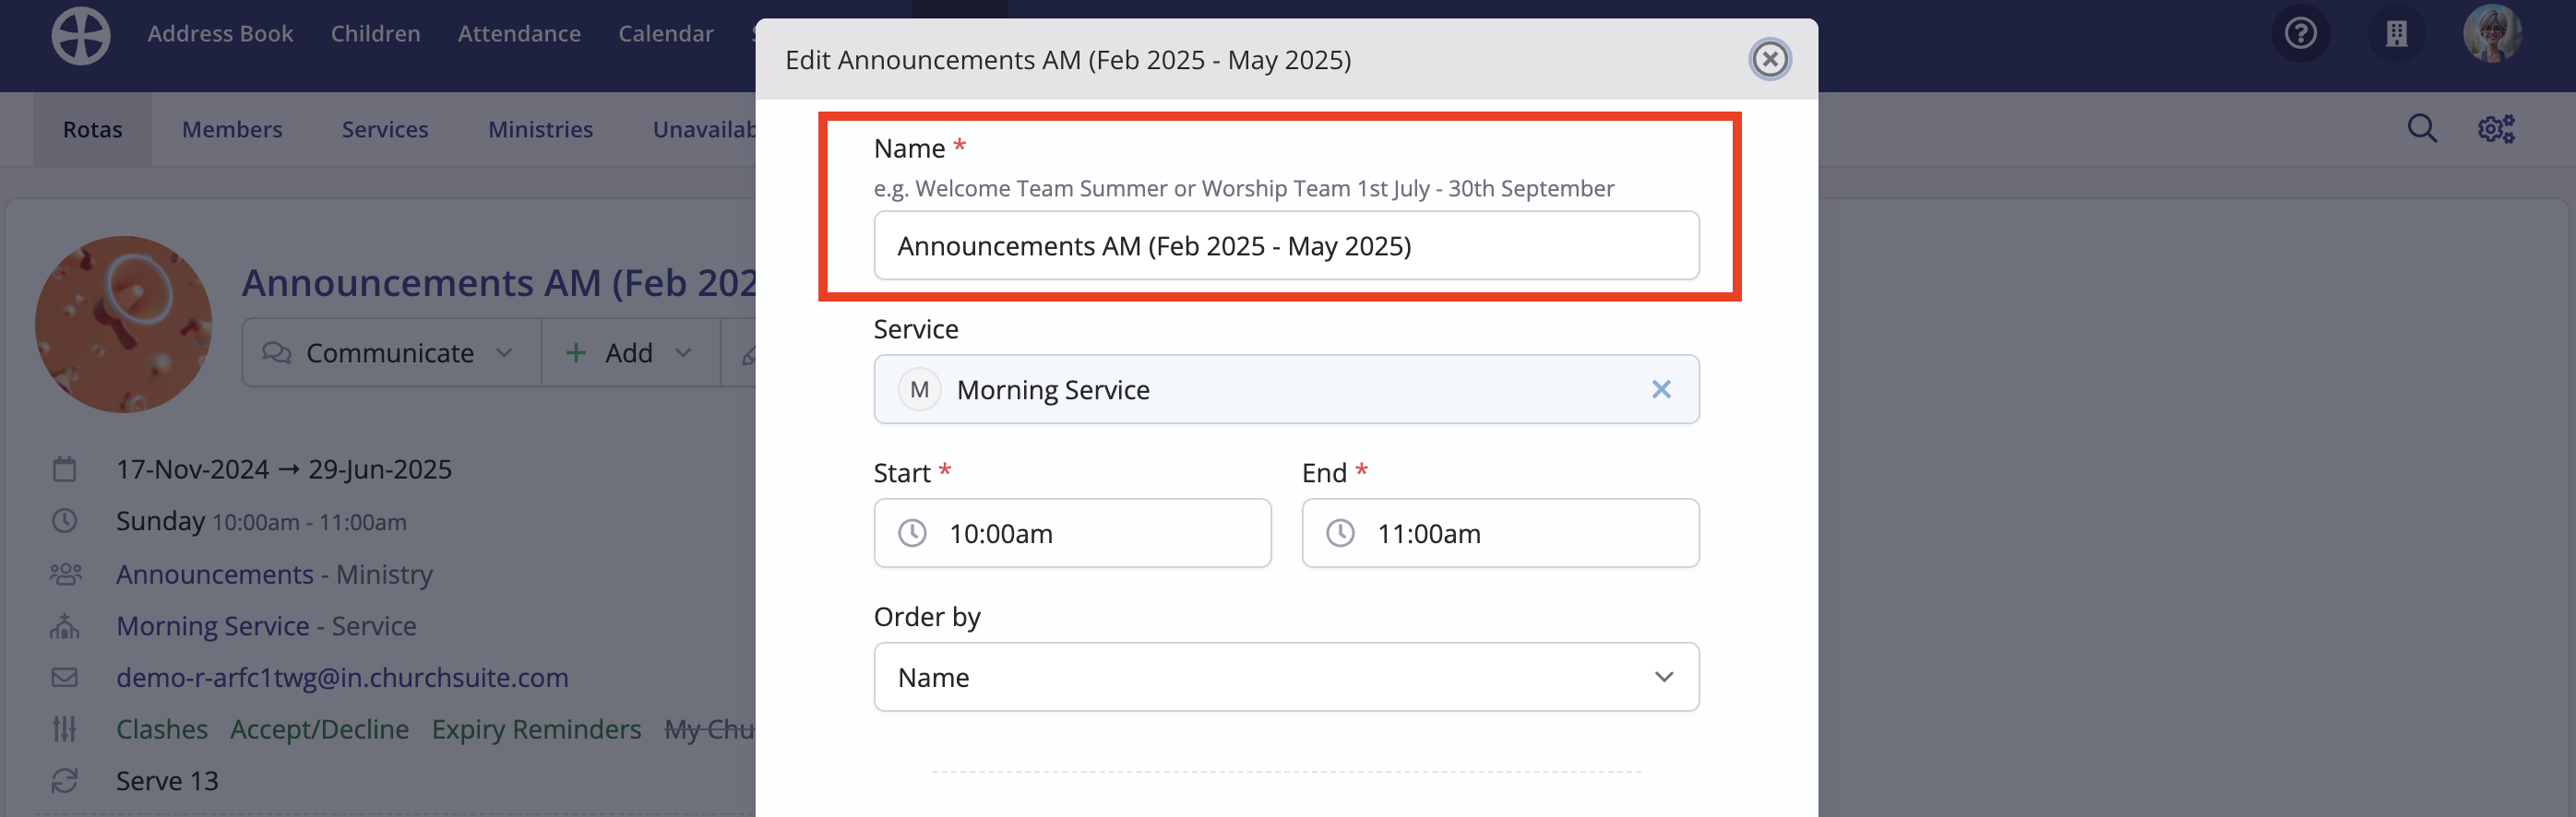Screen dimensions: 2576x817
Task: Switch to the Unavailability tab
Action: [704, 129]
